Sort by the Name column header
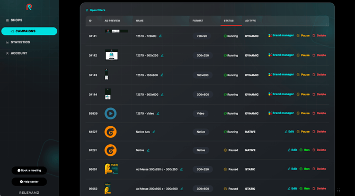The width and height of the screenshot is (355, 196). click(x=140, y=21)
